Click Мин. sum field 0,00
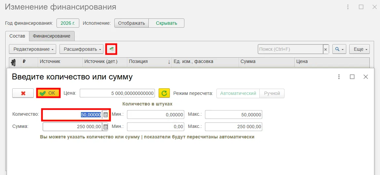380x175 pixels. (x=156, y=127)
